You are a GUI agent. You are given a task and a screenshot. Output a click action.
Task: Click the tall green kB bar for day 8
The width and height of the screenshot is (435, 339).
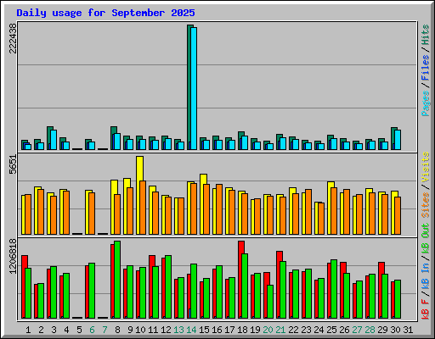(117, 280)
